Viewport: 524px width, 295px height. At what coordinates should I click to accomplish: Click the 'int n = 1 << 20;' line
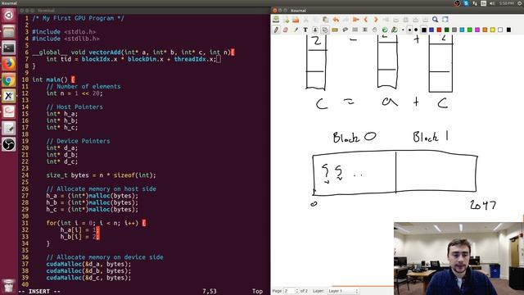tap(75, 93)
